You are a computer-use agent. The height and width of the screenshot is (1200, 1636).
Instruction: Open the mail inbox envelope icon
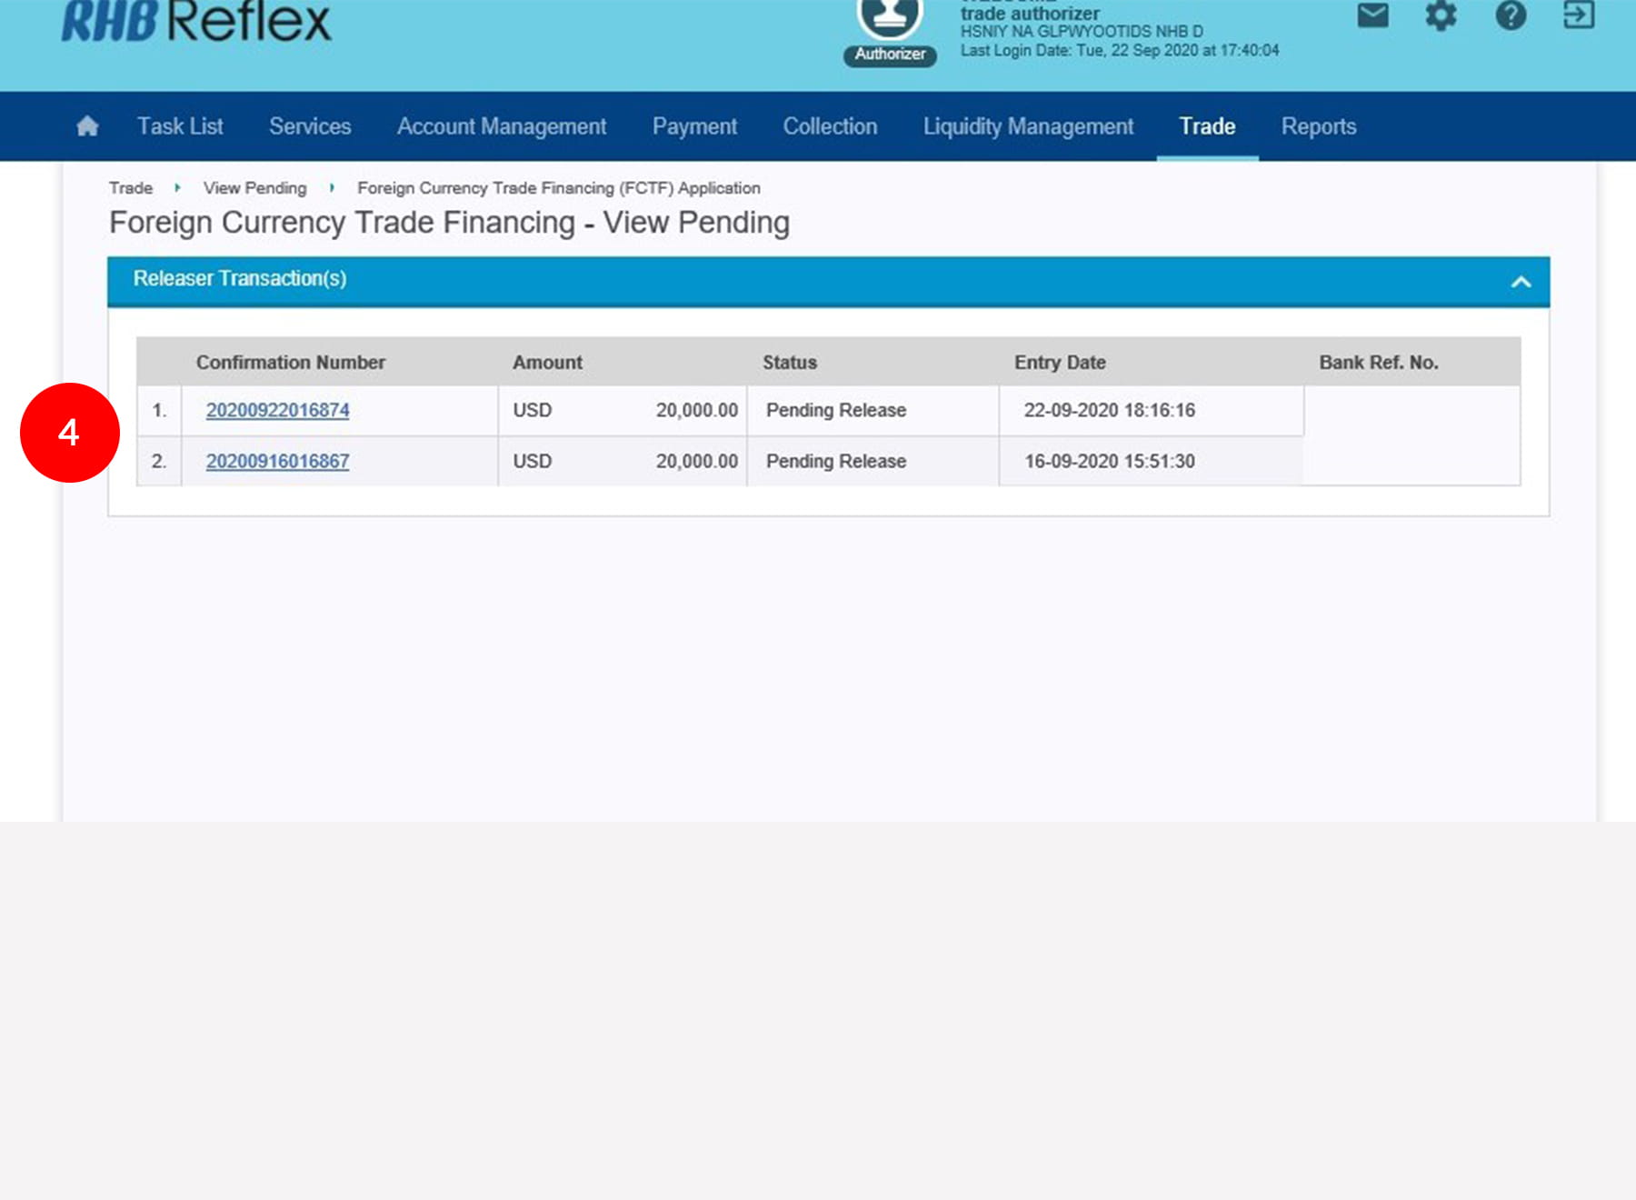tap(1372, 15)
